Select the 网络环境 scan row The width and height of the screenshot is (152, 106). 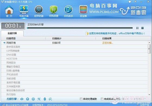coord(74,43)
